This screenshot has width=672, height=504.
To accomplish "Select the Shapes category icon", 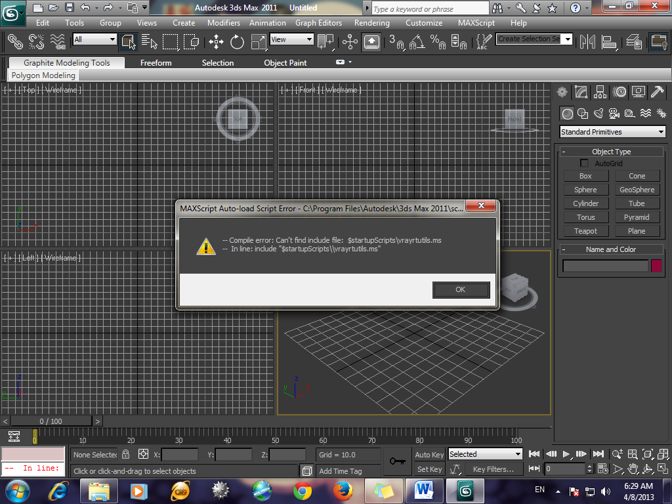I will pyautogui.click(x=583, y=114).
